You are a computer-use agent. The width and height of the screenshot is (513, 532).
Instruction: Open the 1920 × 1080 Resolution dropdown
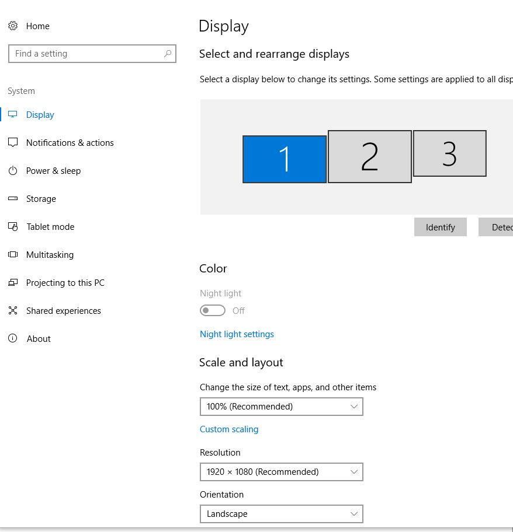click(x=281, y=471)
